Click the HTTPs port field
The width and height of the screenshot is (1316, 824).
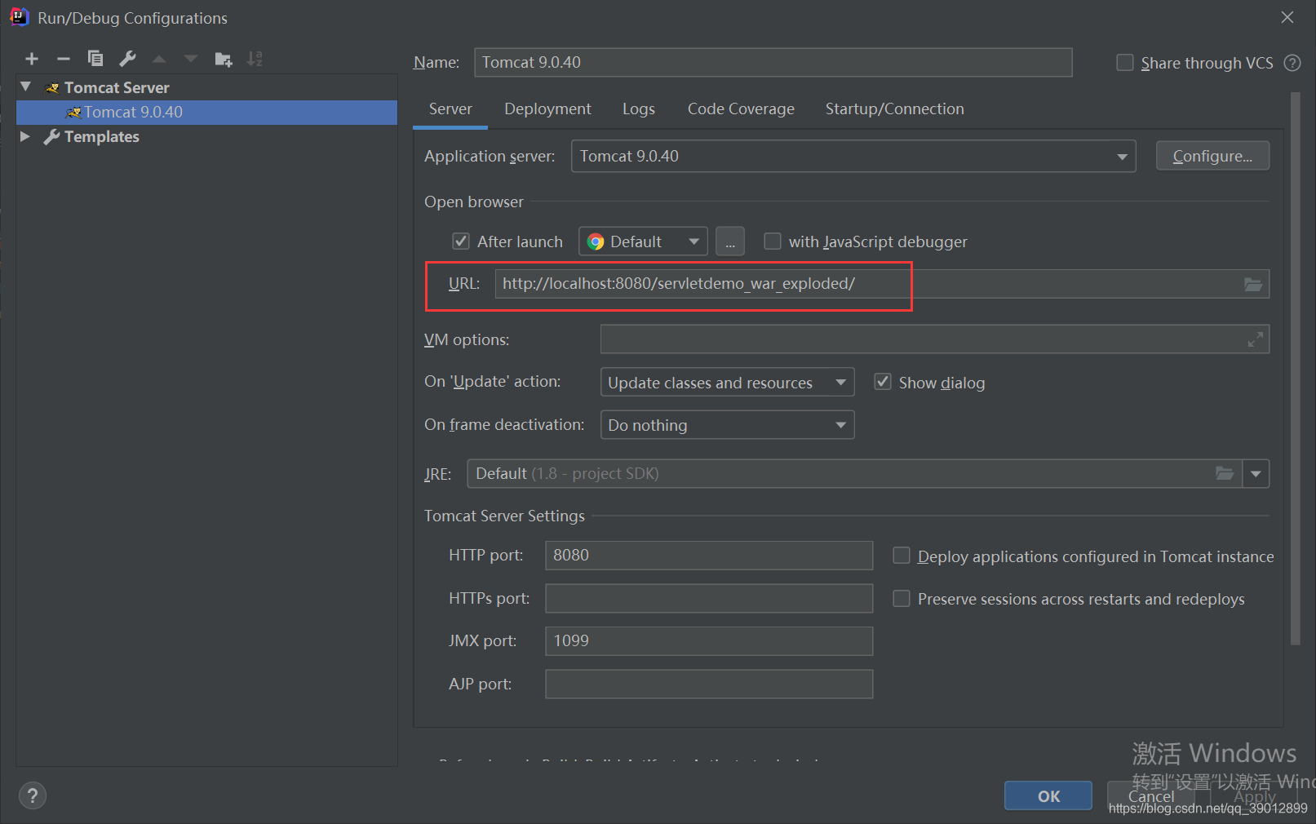click(x=709, y=598)
